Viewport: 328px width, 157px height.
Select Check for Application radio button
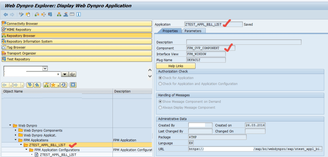(x=159, y=78)
